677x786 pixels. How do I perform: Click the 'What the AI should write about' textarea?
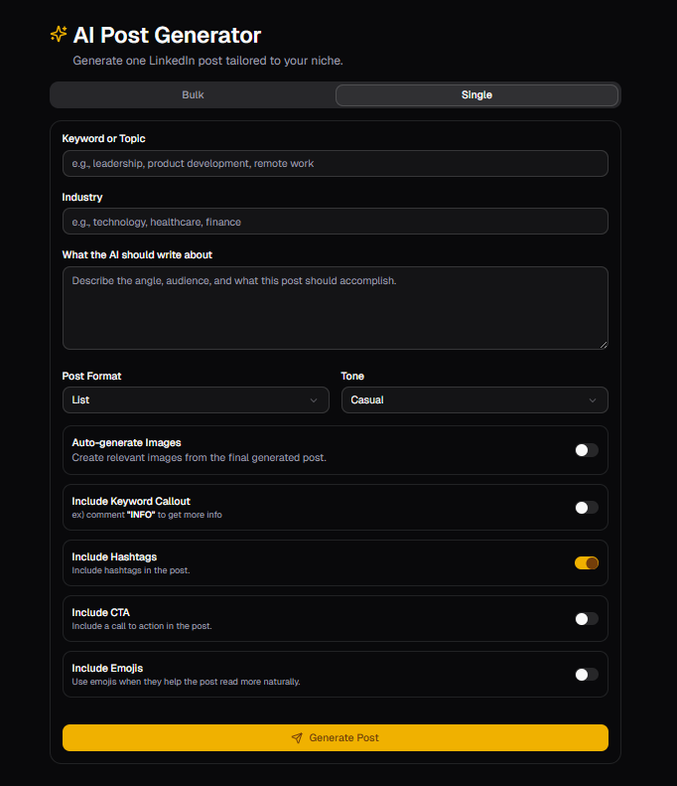(335, 307)
